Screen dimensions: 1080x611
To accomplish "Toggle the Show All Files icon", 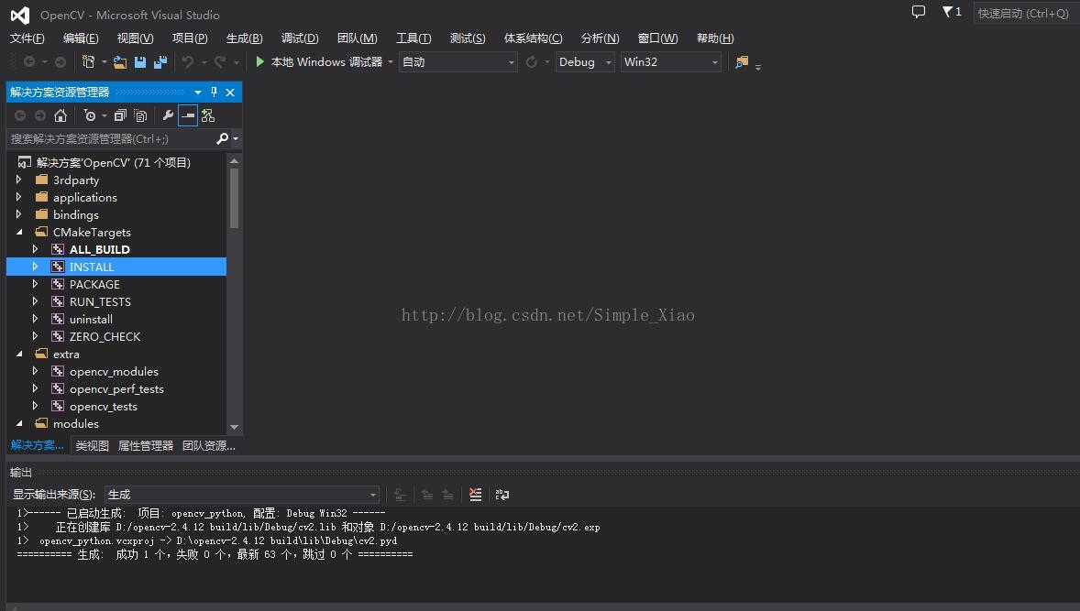I will [140, 115].
